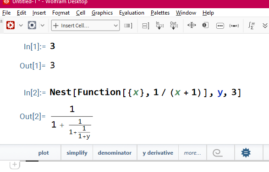Click the In[1]:= label
The width and height of the screenshot is (269, 172).
pyautogui.click(x=35, y=47)
